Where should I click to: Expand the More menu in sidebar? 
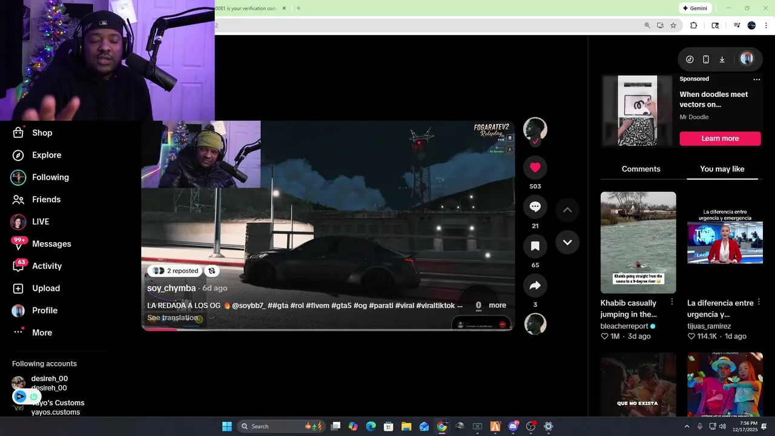[x=33, y=332]
